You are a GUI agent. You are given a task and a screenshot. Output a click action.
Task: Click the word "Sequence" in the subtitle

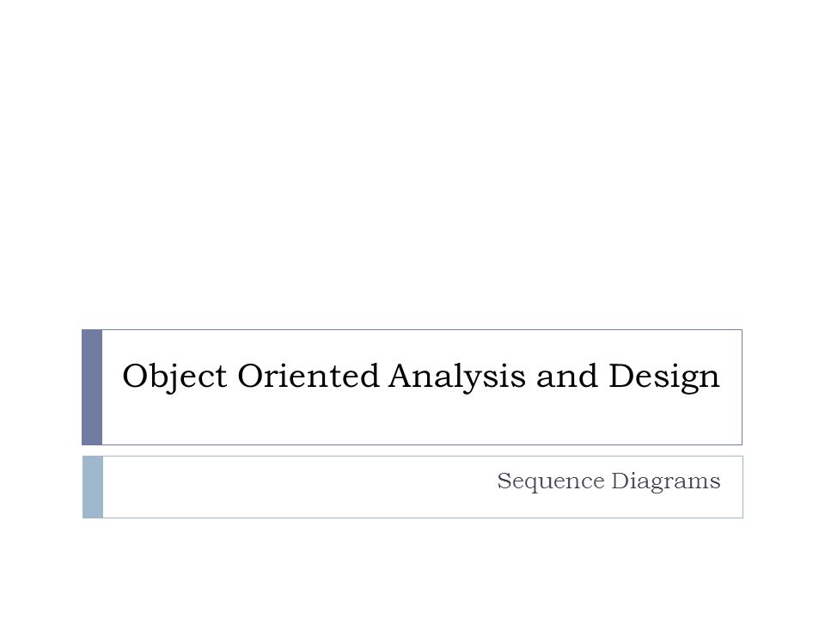pyautogui.click(x=551, y=481)
